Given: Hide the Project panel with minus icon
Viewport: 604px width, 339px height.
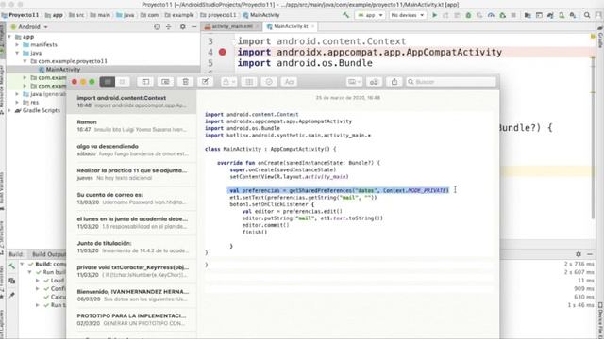Looking at the screenshot, I should pos(193,27).
